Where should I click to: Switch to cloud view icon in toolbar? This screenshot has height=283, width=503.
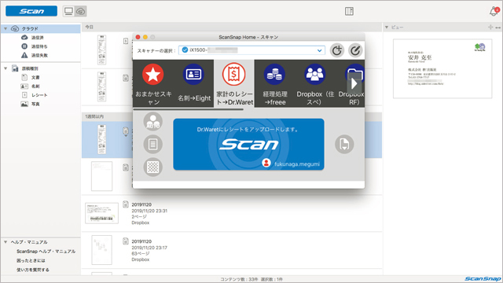point(80,11)
